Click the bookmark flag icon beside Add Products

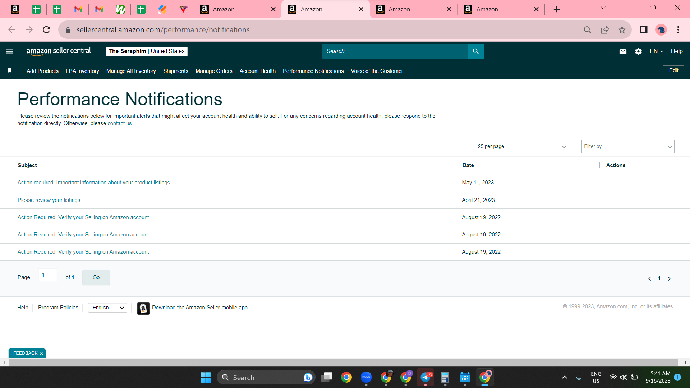[10, 71]
